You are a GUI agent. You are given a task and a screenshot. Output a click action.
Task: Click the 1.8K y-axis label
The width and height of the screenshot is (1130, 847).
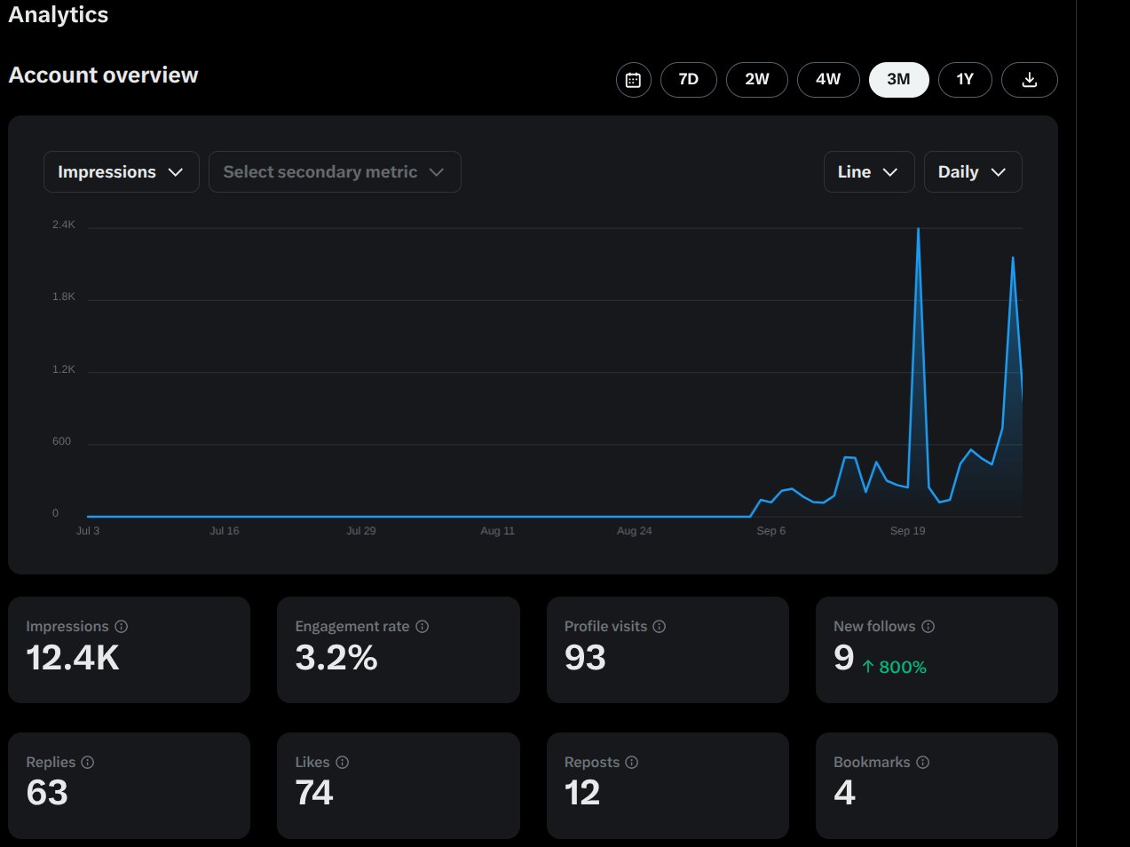[63, 297]
